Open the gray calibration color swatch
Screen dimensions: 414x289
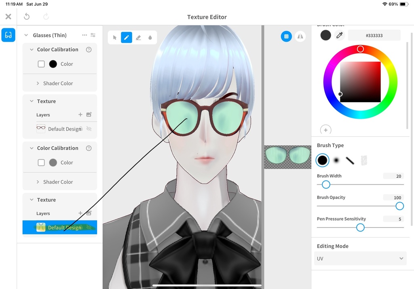(53, 162)
